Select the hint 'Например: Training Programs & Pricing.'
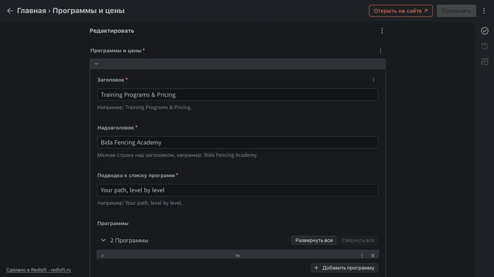This screenshot has height=277, width=494. tap(144, 107)
